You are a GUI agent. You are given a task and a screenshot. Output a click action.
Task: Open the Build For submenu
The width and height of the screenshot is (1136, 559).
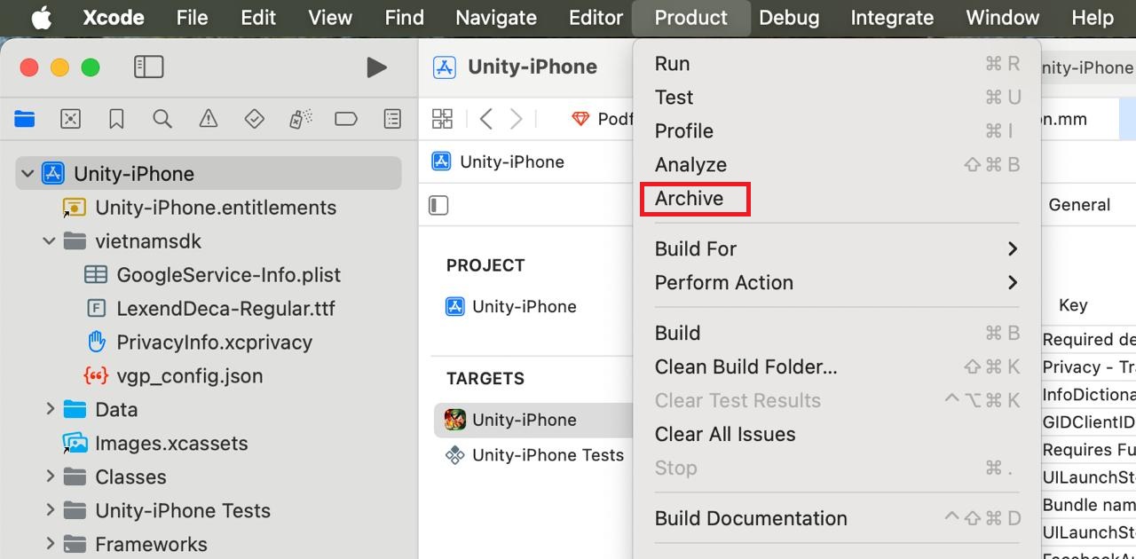(696, 249)
